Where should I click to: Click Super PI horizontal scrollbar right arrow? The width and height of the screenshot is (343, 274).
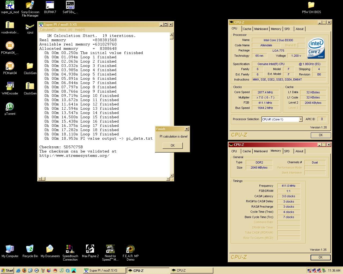coord(168,179)
